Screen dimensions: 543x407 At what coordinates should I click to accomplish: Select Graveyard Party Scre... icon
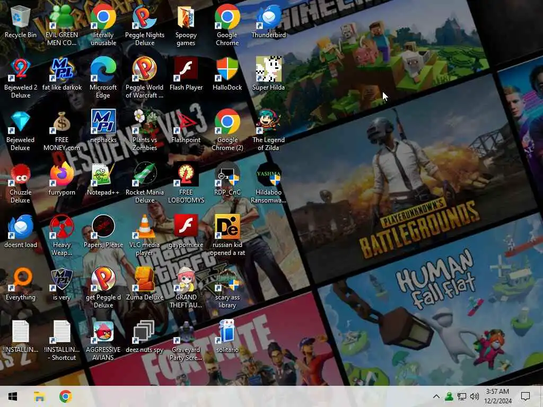pyautogui.click(x=186, y=332)
